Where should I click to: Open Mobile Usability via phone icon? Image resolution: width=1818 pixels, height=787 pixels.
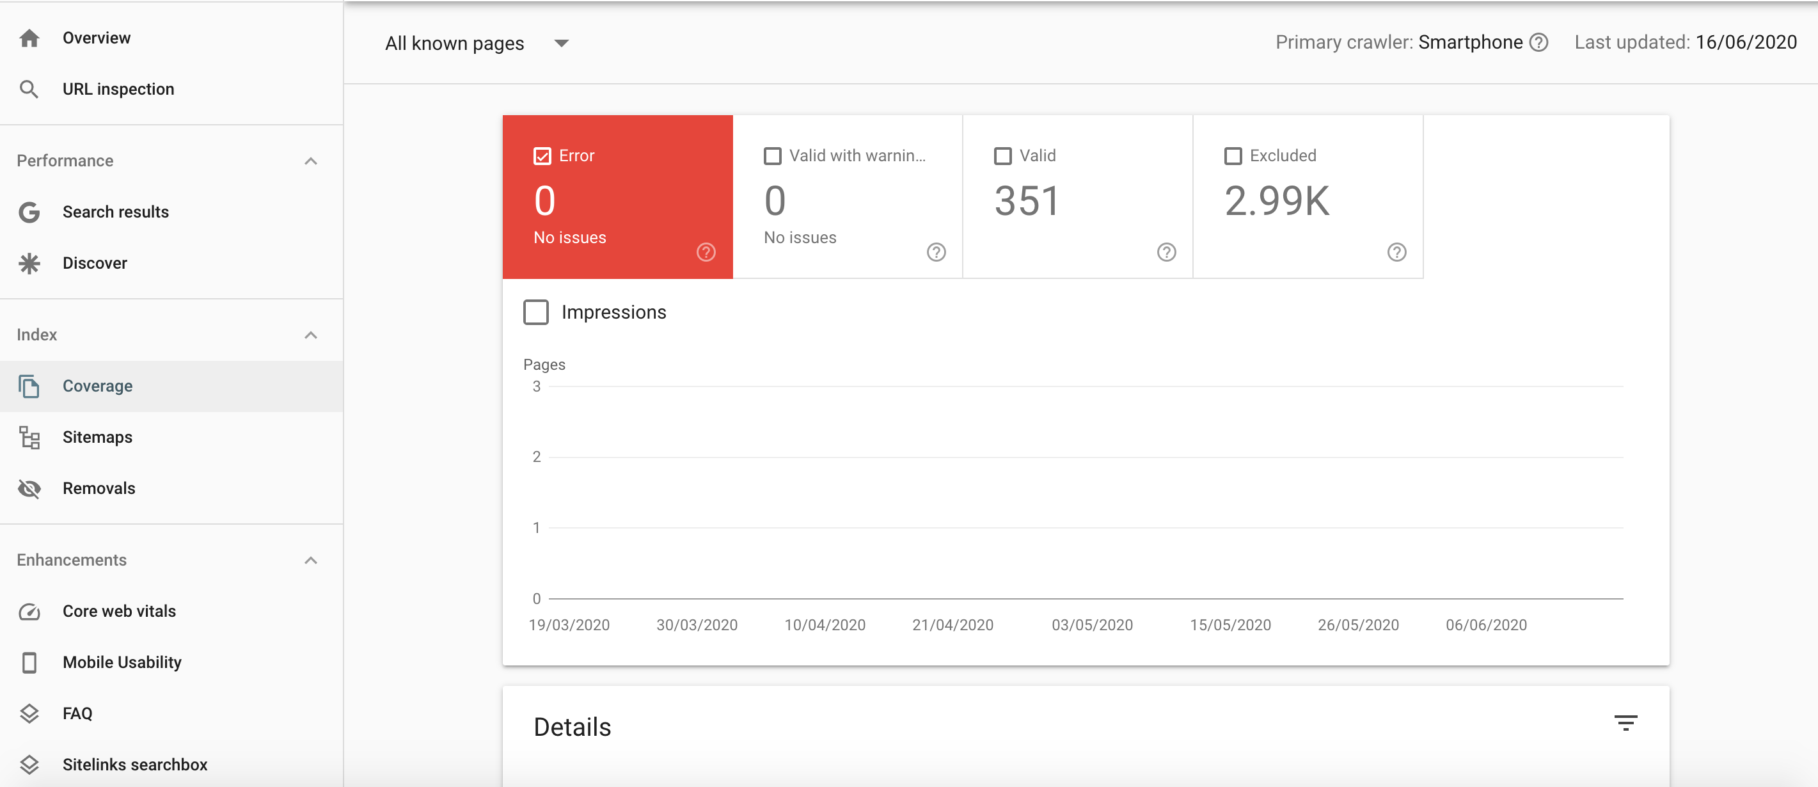[x=29, y=662]
